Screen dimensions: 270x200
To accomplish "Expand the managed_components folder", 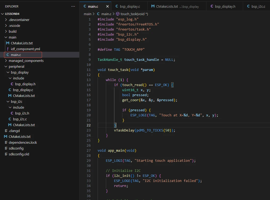I will pyautogui.click(x=26, y=61).
